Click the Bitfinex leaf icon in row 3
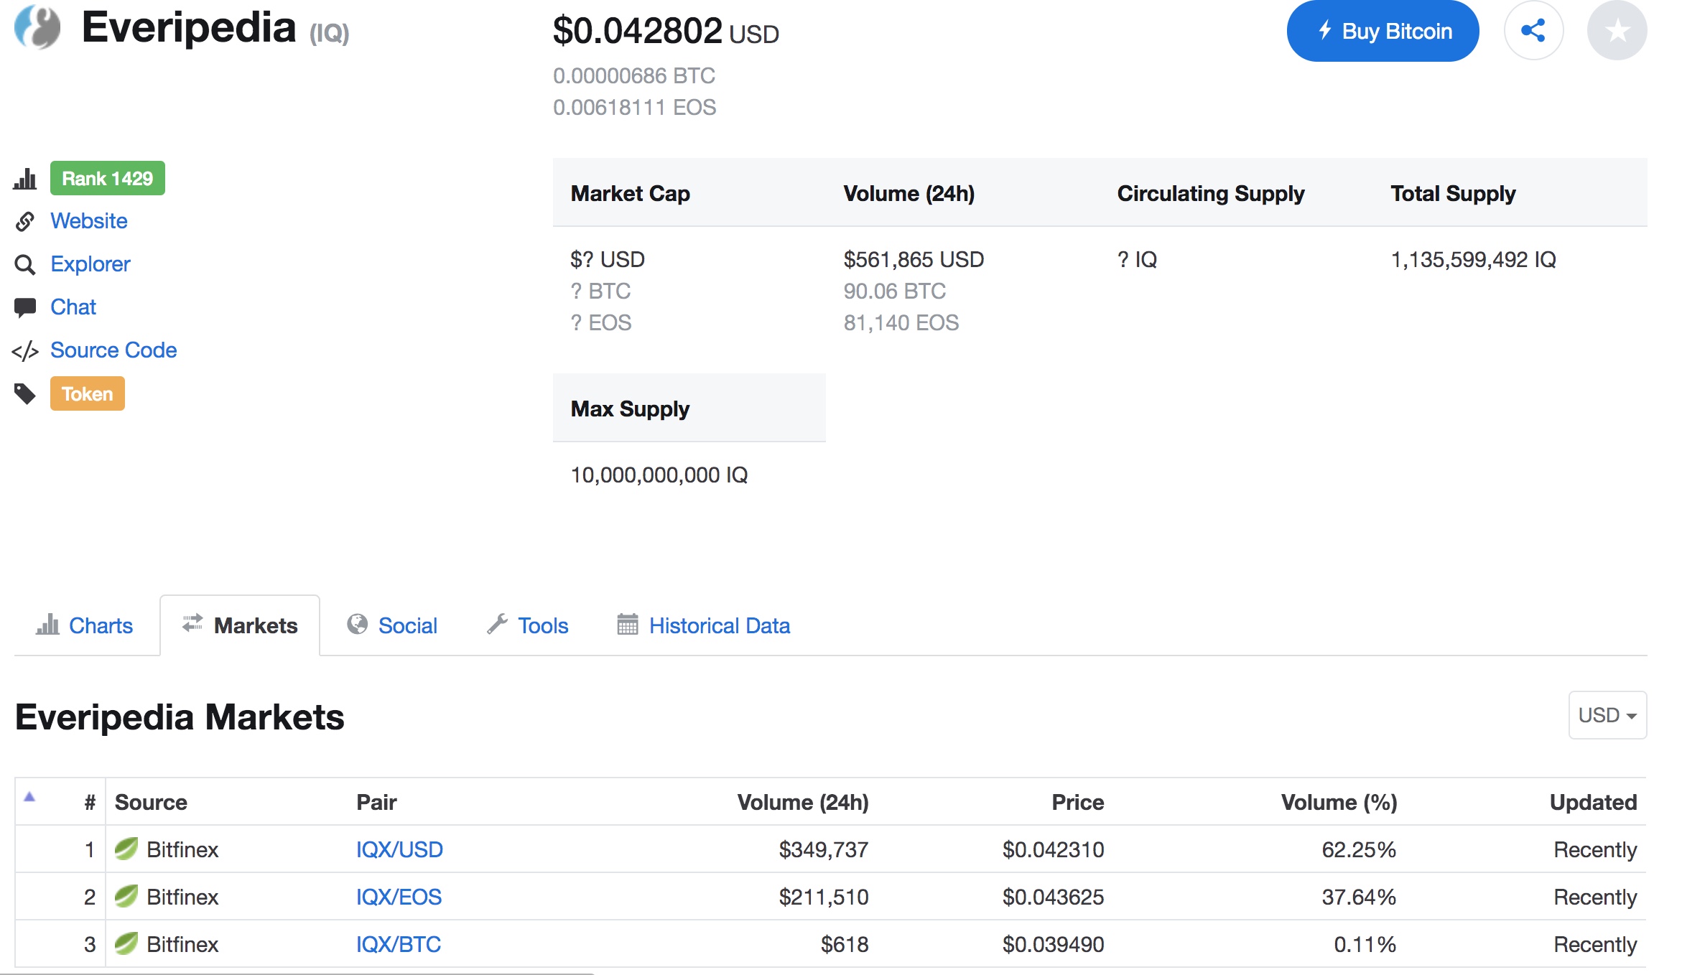 point(126,943)
